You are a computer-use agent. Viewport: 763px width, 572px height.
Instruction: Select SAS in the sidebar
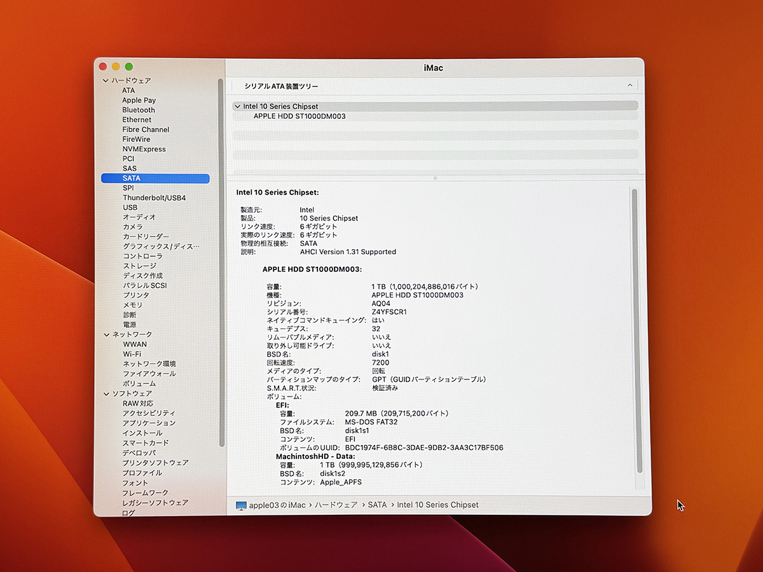(x=129, y=168)
